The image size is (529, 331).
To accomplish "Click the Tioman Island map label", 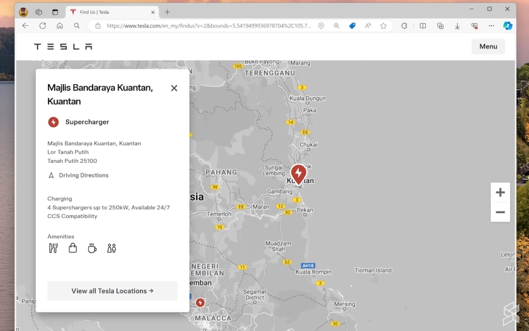I will tap(373, 270).
